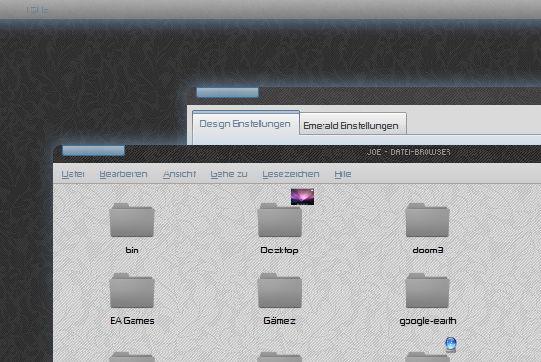Open the google-earth folder icon

(427, 291)
